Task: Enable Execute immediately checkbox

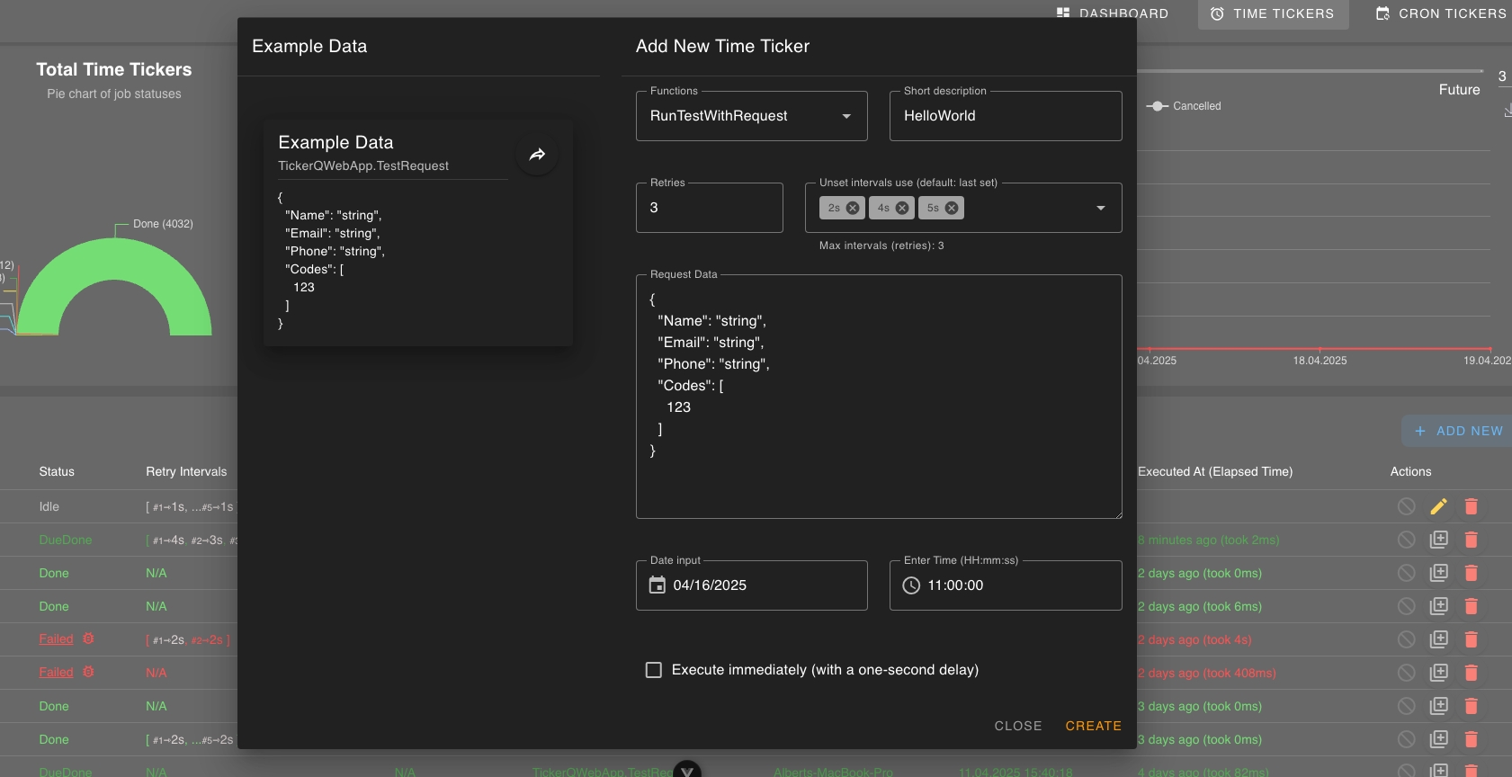Action: pyautogui.click(x=654, y=670)
